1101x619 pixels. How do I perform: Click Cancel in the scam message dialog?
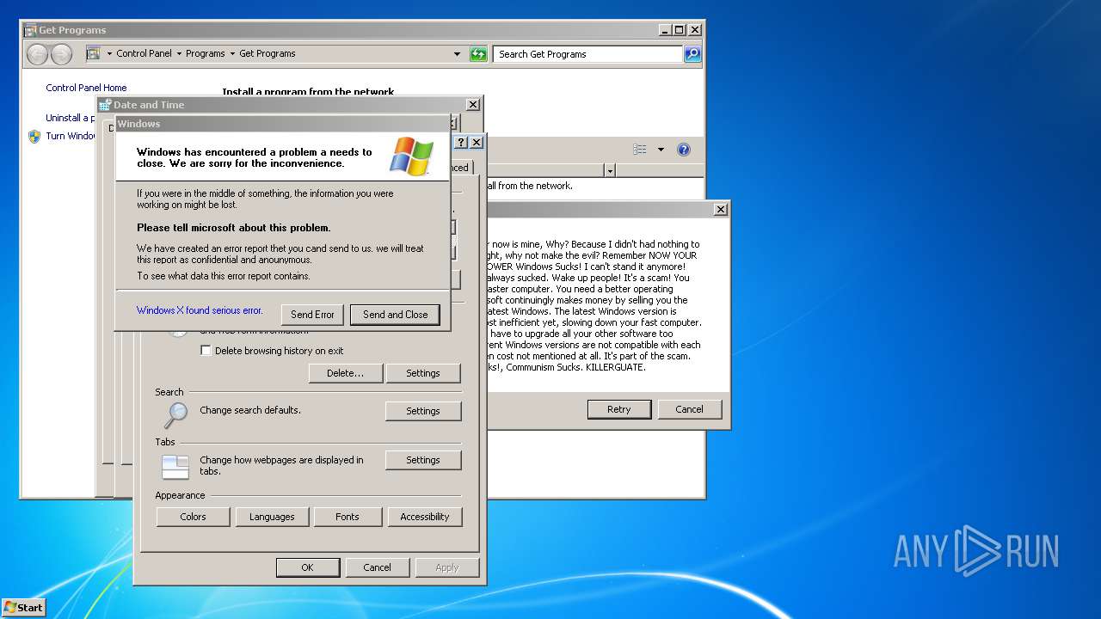tap(689, 409)
